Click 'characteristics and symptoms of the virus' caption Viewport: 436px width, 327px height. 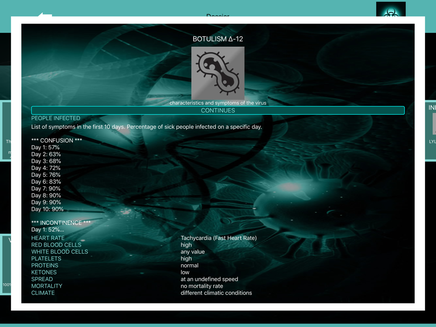click(218, 103)
